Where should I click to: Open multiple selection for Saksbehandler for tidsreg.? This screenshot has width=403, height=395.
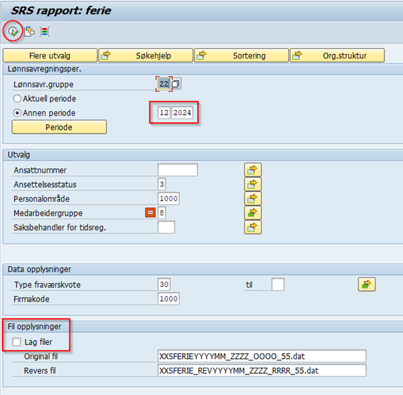click(252, 227)
